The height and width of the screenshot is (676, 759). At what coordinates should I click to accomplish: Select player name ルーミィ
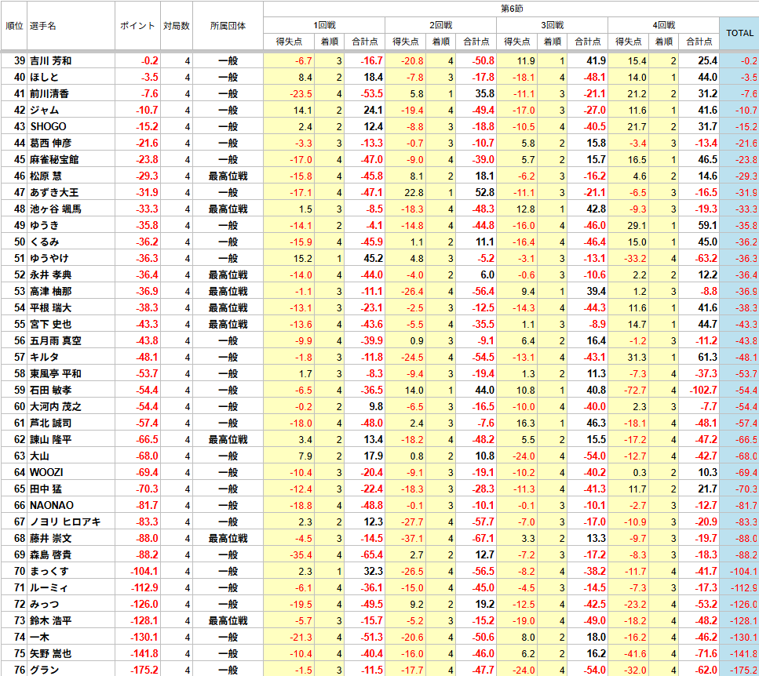[x=49, y=587]
